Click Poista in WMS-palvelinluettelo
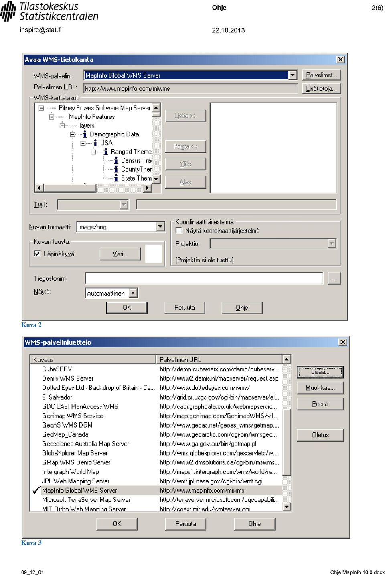The image size is (385, 576). [x=320, y=404]
